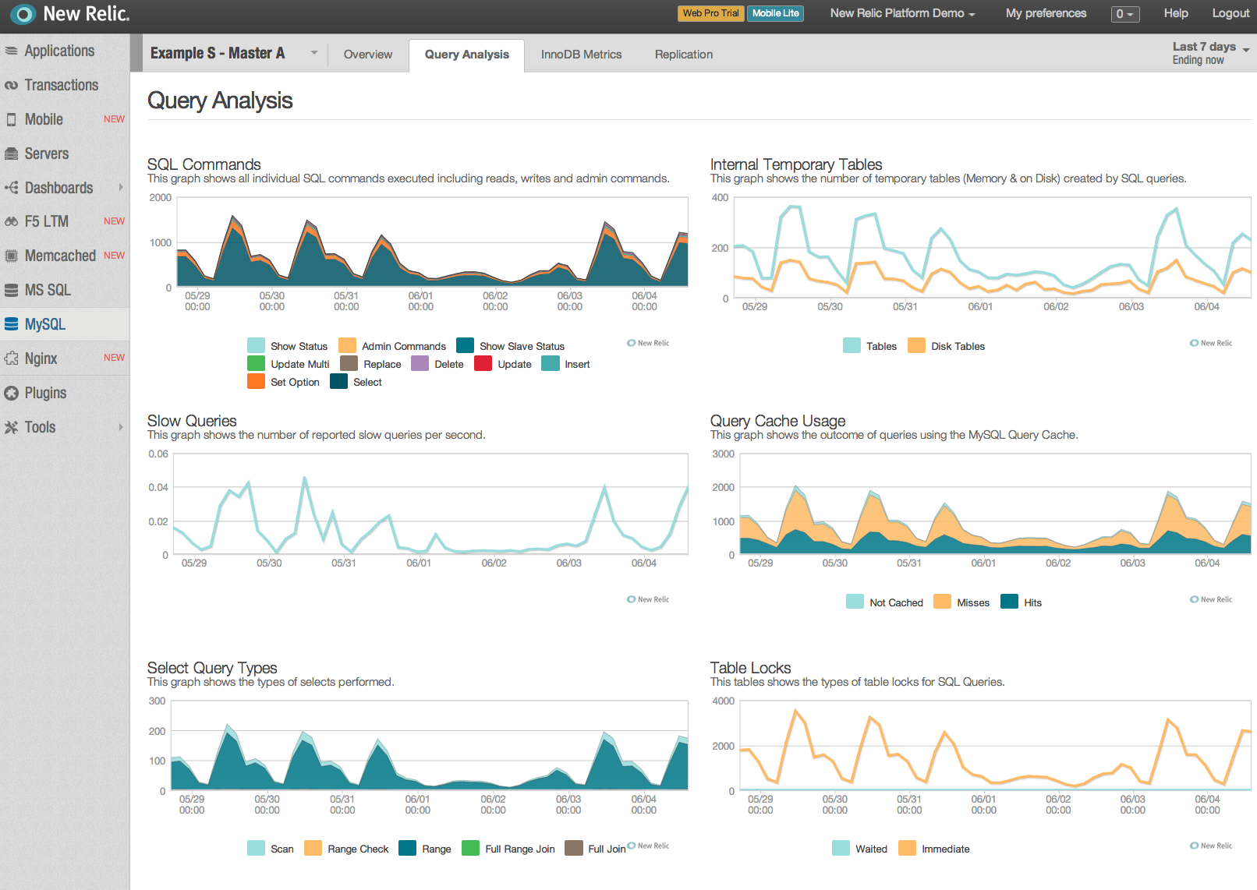Viewport: 1257px width, 890px height.
Task: Click the Mobile Lite badge
Action: [x=775, y=13]
